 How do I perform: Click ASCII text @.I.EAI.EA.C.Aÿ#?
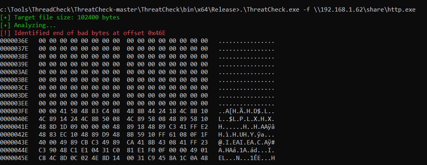247,142
